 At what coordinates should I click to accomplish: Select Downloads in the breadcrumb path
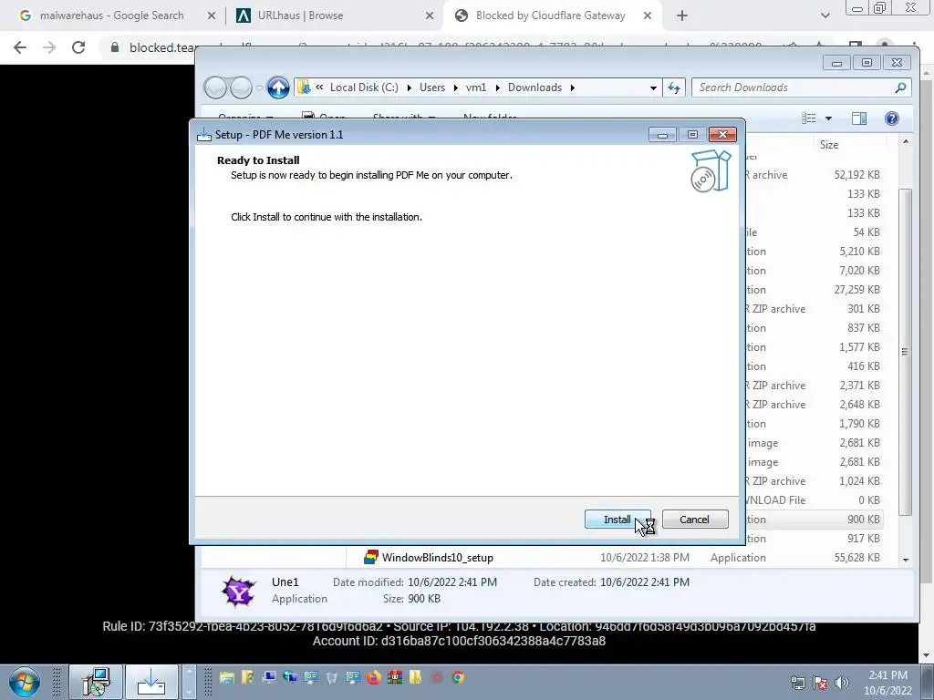click(534, 87)
